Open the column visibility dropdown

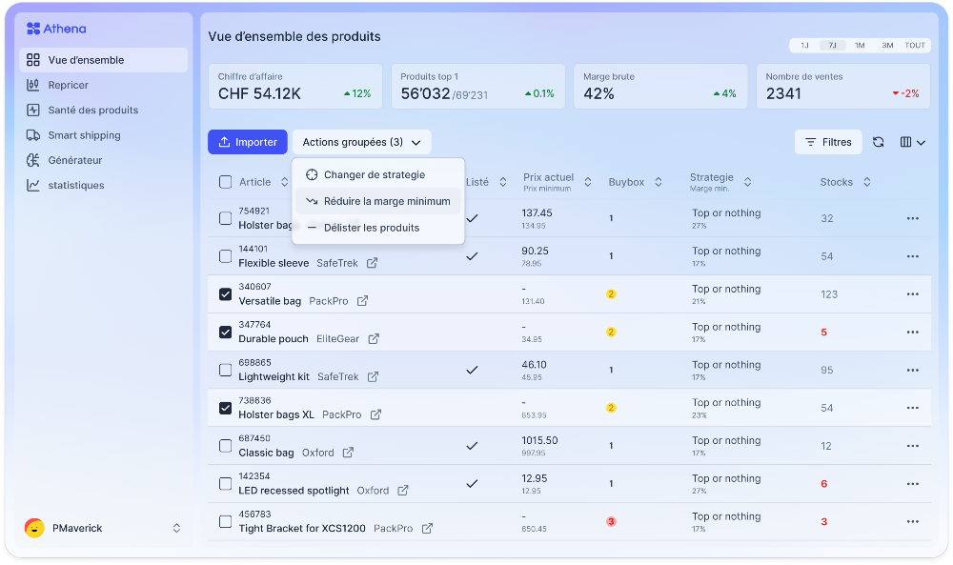912,142
